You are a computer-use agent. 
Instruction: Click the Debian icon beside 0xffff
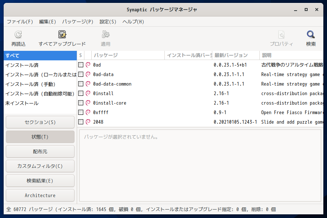point(88,112)
